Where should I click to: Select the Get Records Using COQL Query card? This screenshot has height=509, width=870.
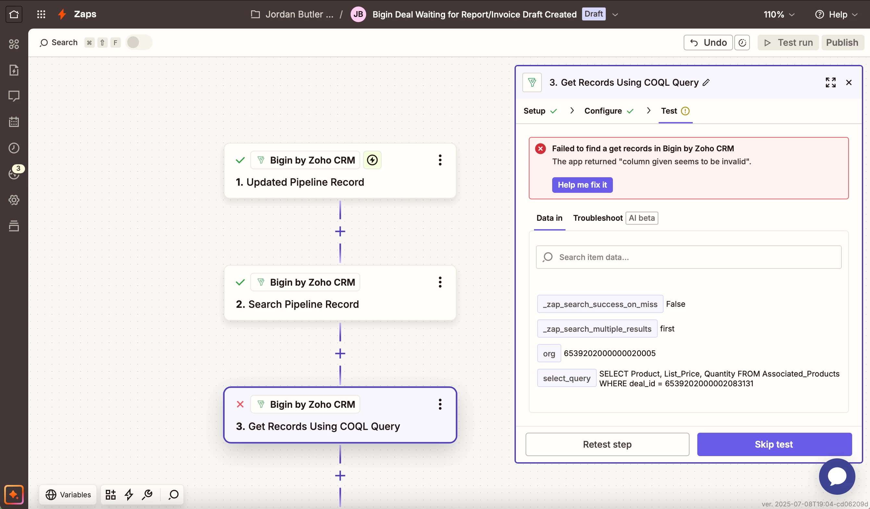340,415
